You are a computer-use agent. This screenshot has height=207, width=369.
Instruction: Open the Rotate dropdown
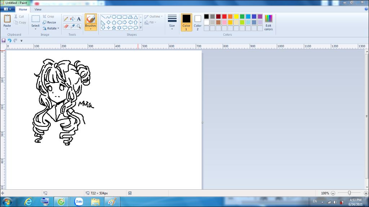[x=51, y=28]
